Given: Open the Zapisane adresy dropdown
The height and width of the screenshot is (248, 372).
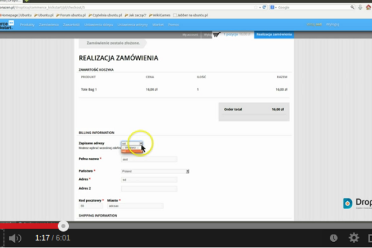Looking at the screenshot, I should click(132, 143).
